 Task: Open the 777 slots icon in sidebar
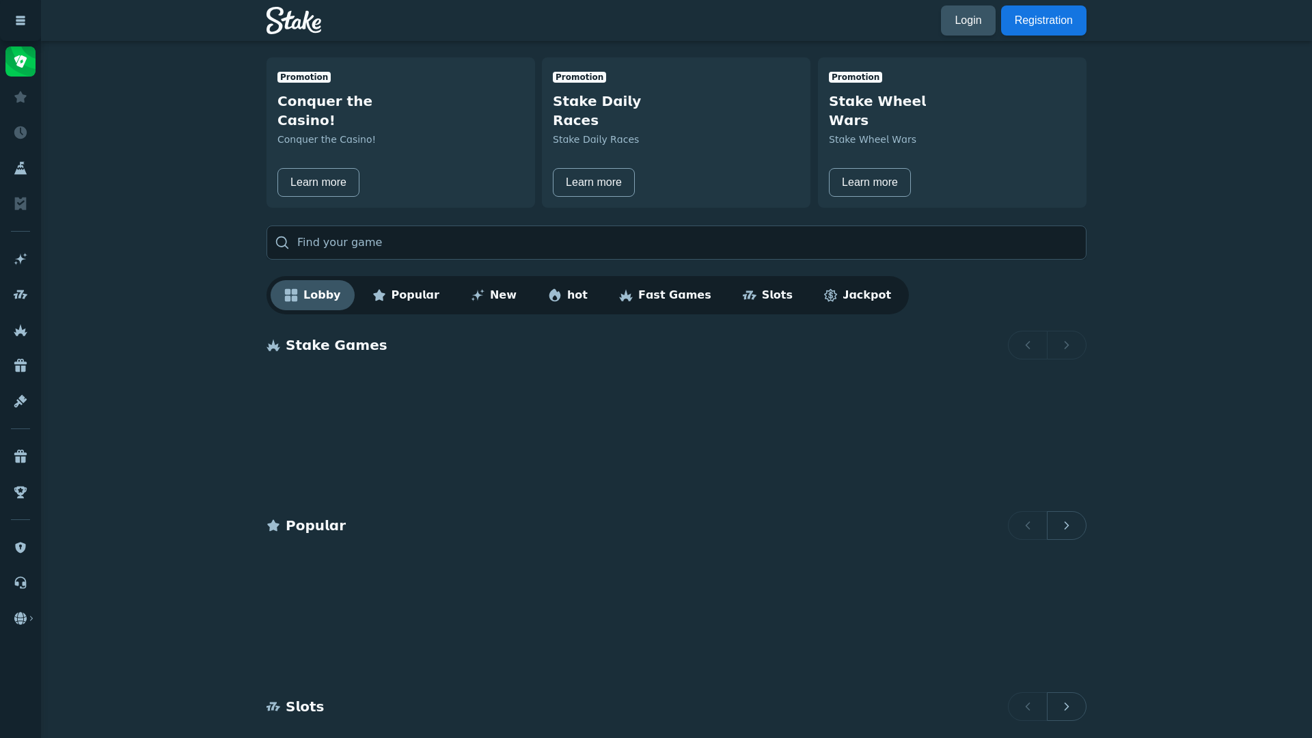click(20, 295)
